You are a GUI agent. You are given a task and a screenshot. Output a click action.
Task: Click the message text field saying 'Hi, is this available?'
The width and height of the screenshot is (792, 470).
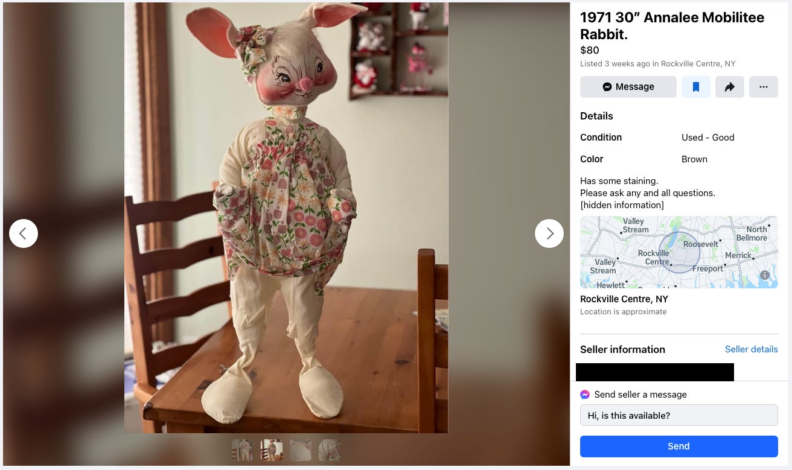click(679, 415)
